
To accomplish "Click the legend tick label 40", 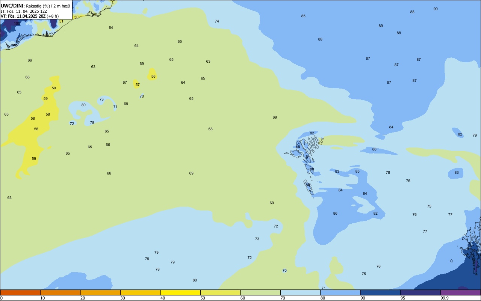I will point(163,298).
